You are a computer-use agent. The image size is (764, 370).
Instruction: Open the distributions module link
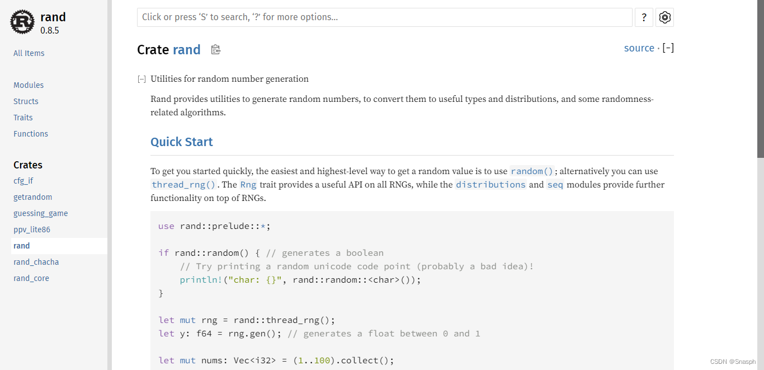[x=491, y=185]
